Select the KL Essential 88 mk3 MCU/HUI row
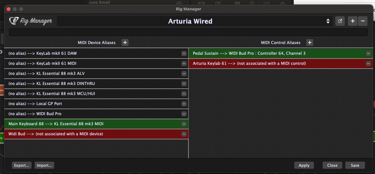Screen dimensions: 375x174 (96, 94)
